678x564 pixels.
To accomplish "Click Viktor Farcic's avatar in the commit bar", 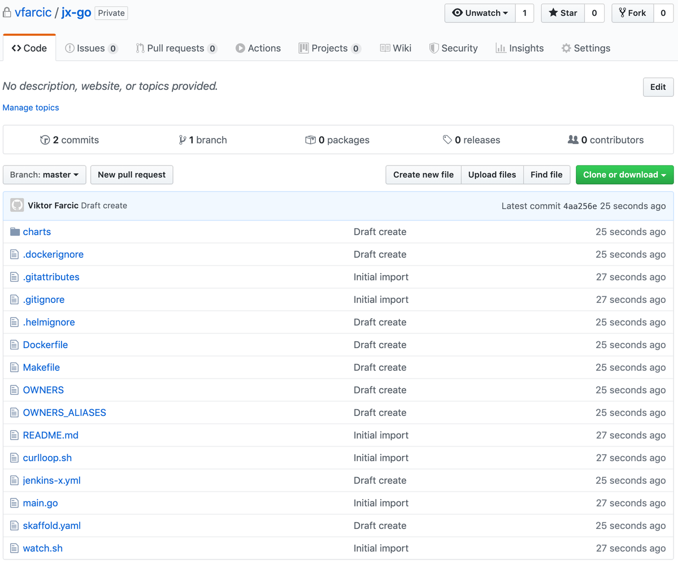I will [16, 205].
